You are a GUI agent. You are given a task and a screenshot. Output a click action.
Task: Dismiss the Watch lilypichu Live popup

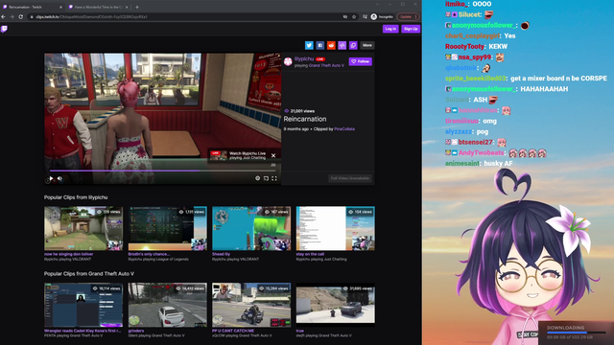273,155
